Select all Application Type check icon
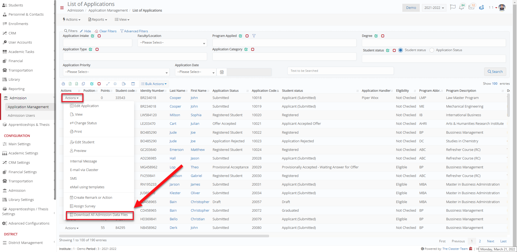 pos(90,49)
